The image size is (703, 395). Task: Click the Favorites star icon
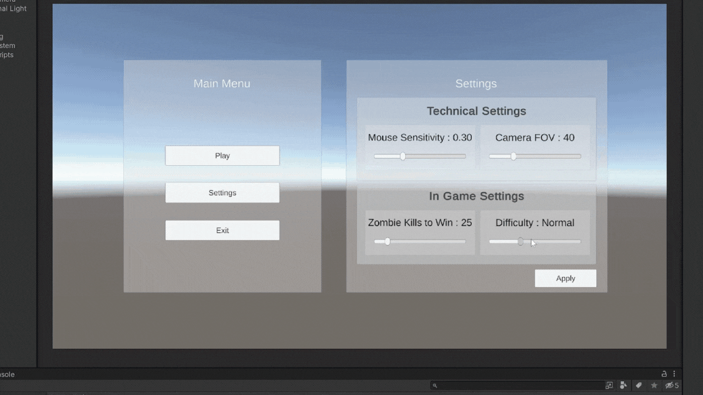tap(654, 385)
